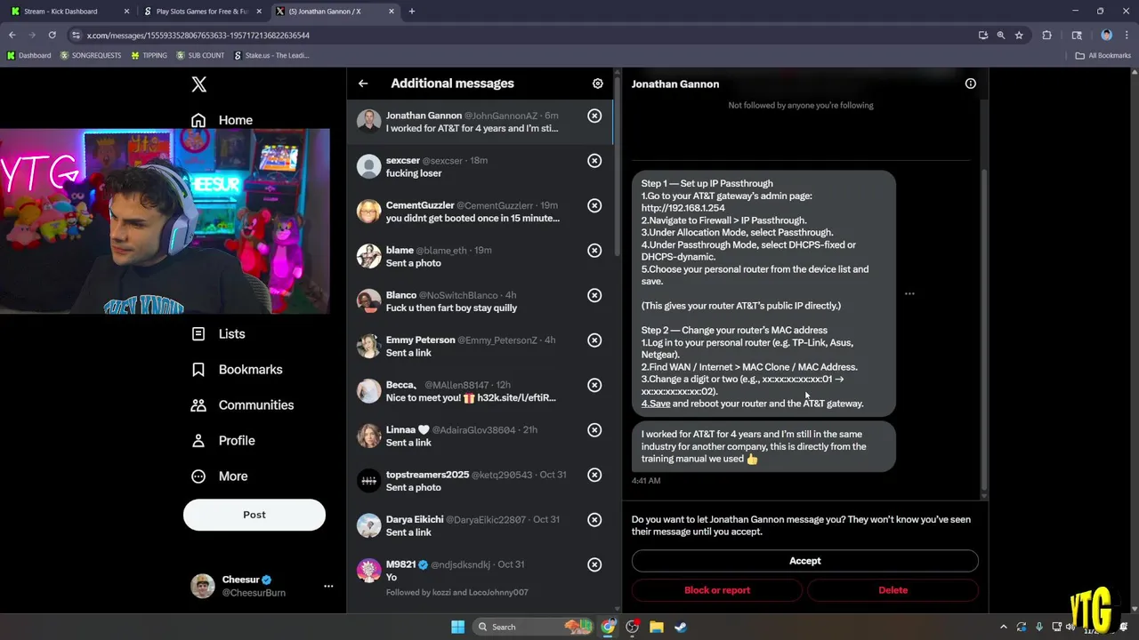
Task: Click the Post button
Action: (x=254, y=515)
